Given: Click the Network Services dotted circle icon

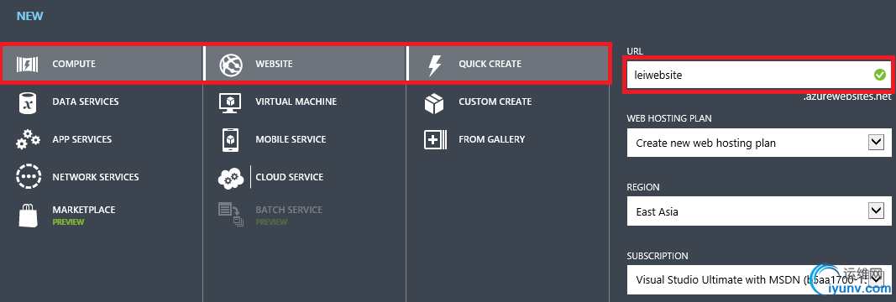Looking at the screenshot, I should [x=29, y=177].
